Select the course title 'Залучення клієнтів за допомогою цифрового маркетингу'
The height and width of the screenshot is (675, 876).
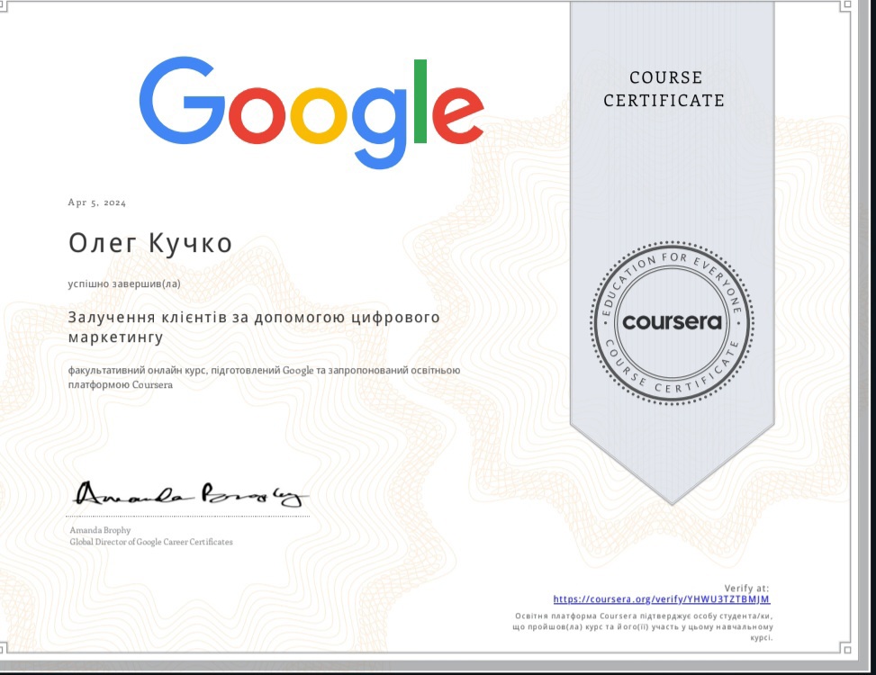pyautogui.click(x=254, y=328)
